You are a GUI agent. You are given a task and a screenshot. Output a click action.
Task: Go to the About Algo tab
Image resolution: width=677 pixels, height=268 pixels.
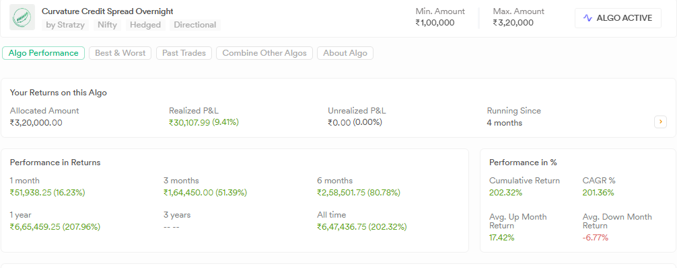pos(345,53)
